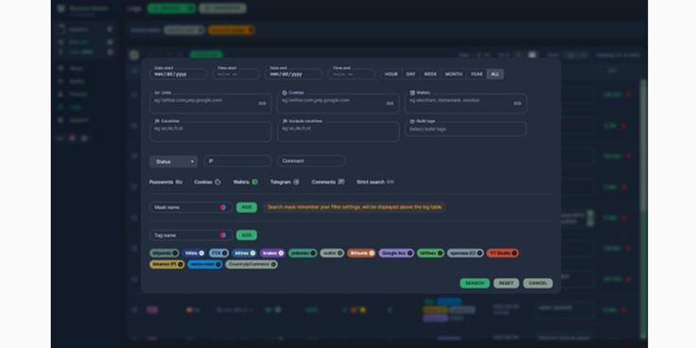Click the FTX tag label
Screen dimensions: 696x348
point(217,253)
